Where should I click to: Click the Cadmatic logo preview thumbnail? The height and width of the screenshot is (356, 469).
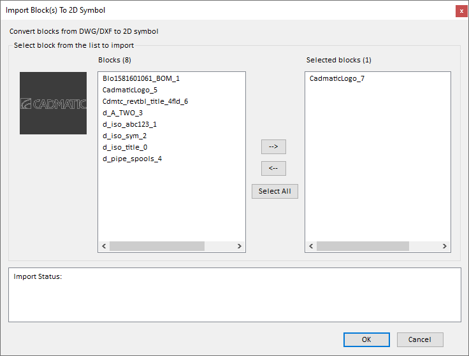point(53,103)
